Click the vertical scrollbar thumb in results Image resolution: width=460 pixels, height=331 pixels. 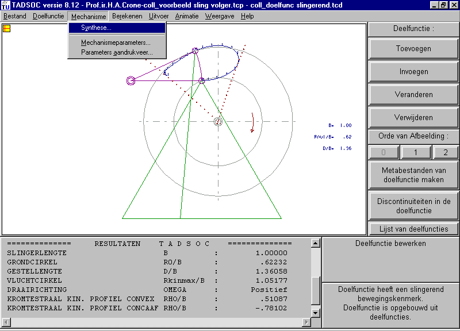tap(315, 291)
